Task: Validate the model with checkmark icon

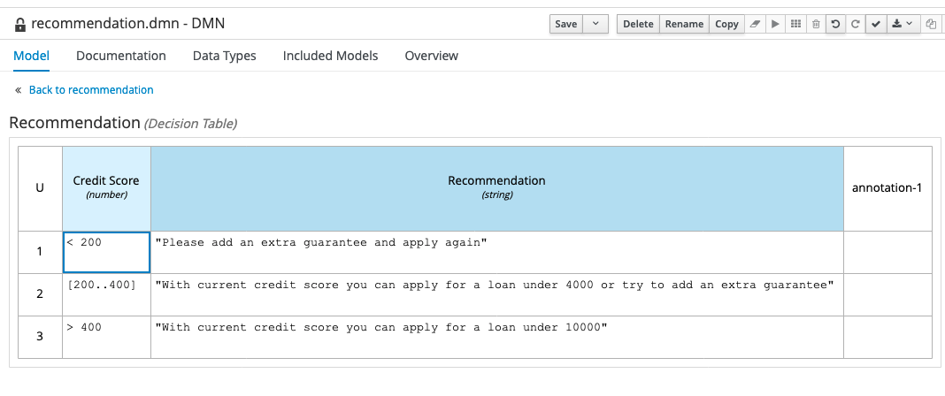Action: pyautogui.click(x=875, y=24)
